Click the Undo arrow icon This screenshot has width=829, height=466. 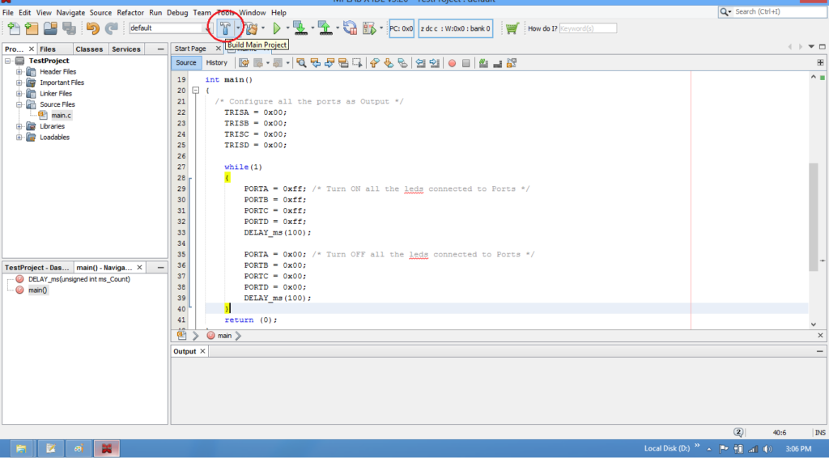[x=92, y=29]
